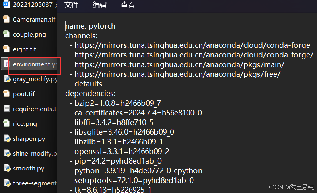Select the sharpen.py file name
317x193 pixels.
click(29, 139)
